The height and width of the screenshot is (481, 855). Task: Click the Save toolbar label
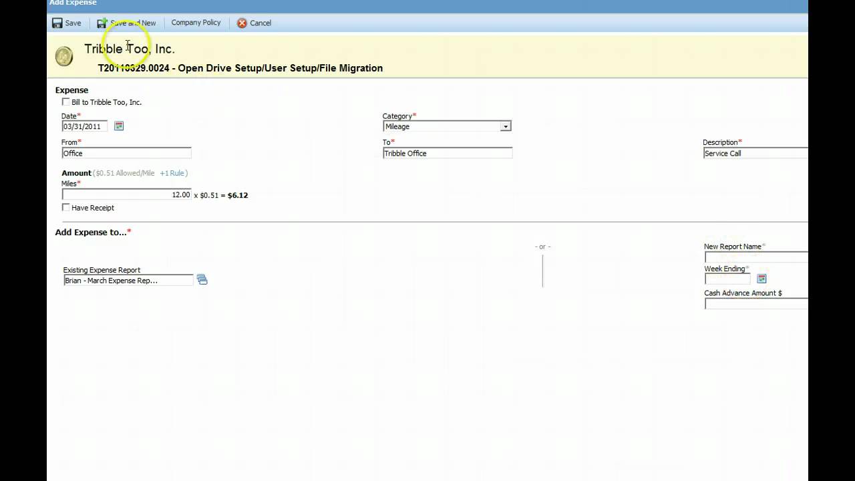(73, 23)
